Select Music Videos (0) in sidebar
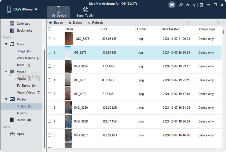Image resolution: width=226 pixels, height=152 pixels. click(28, 93)
